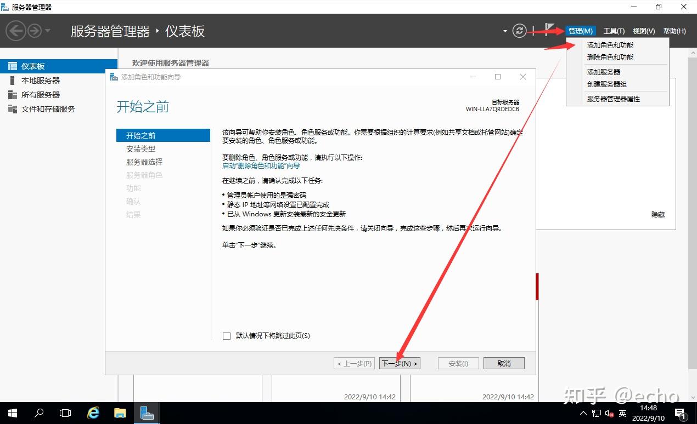Click the refresh icon in Server Manager toolbar
Viewport: 697px width, 424px height.
[519, 31]
